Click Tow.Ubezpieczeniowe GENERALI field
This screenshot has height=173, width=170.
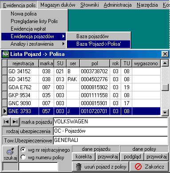point(111,140)
